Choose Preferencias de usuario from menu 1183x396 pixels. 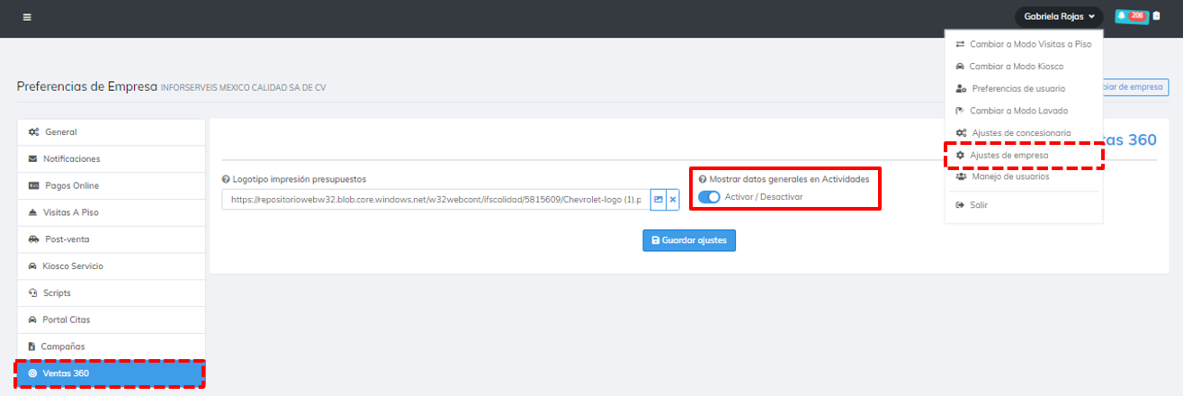pyautogui.click(x=1017, y=89)
